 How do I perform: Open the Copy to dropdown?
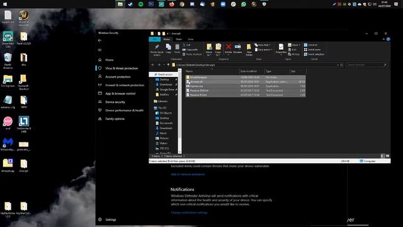218,50
